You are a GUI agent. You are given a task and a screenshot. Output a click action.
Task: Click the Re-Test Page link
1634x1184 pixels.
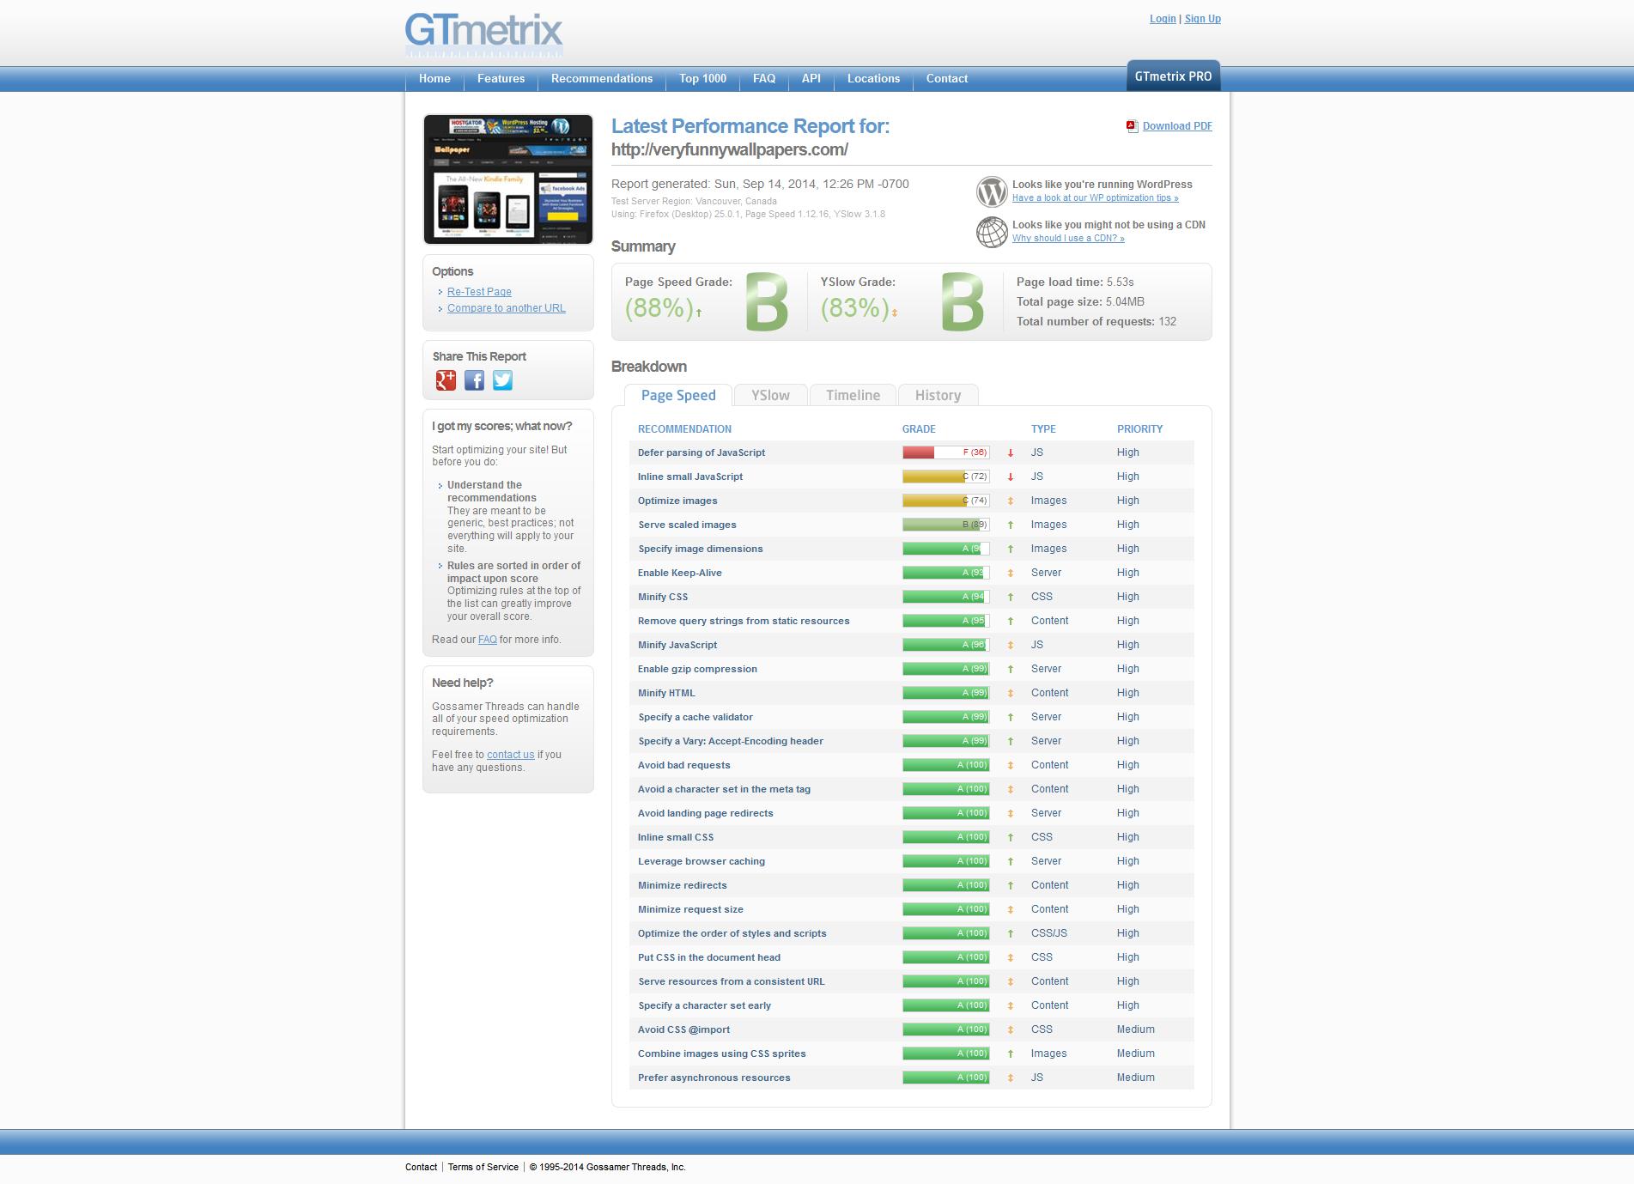(x=479, y=292)
